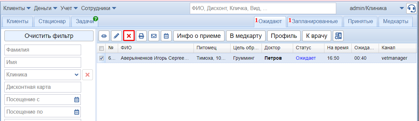
Task: Open the Деньги menu
Action: click(x=45, y=8)
